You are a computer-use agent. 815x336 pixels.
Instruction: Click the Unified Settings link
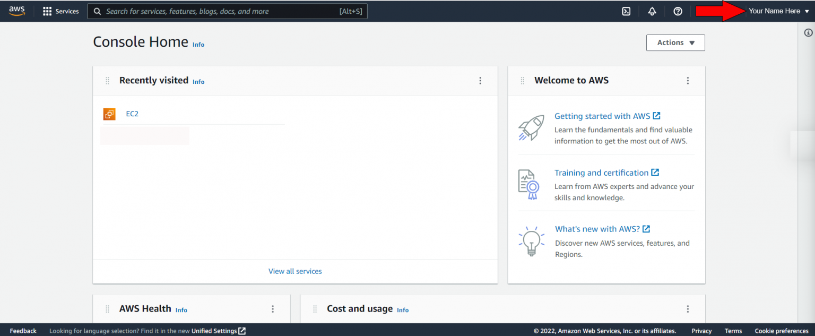click(x=214, y=330)
